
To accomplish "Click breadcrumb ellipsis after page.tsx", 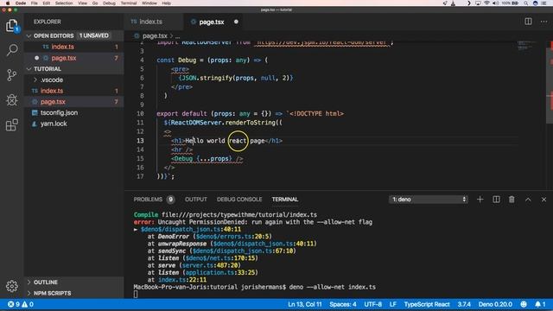I will [178, 36].
